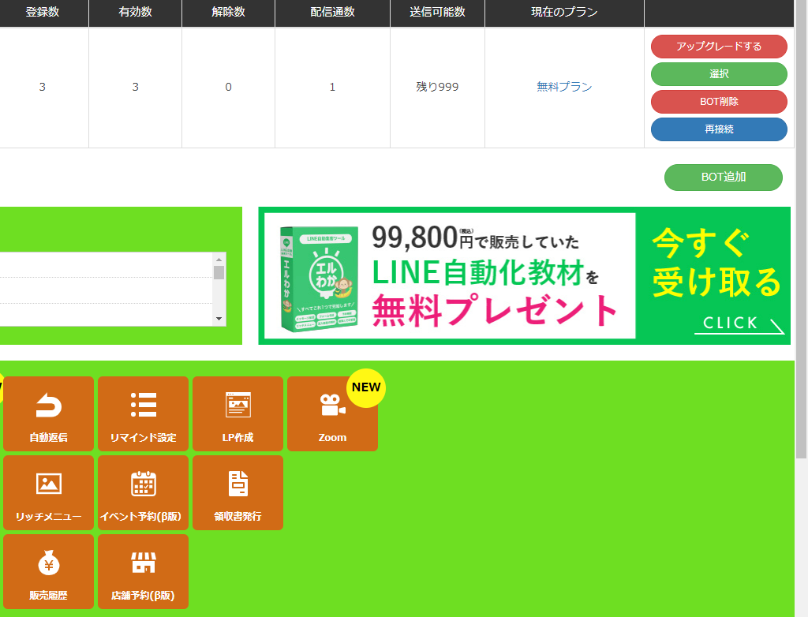Click the red BOT削除 delete button
The height and width of the screenshot is (617, 808).
(x=719, y=102)
